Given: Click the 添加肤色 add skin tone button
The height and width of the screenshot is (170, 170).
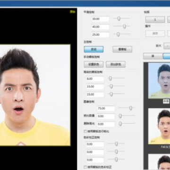Looking at the screenshot, I should (116, 64).
